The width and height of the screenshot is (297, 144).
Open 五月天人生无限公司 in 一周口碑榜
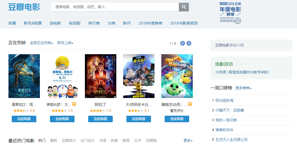231,140
